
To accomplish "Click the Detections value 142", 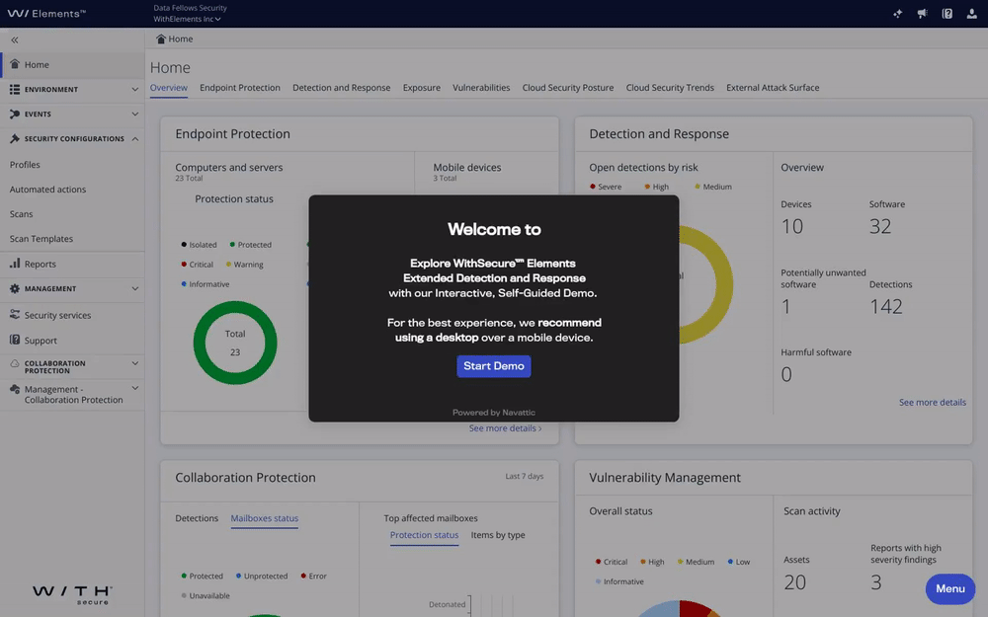I will 886,307.
